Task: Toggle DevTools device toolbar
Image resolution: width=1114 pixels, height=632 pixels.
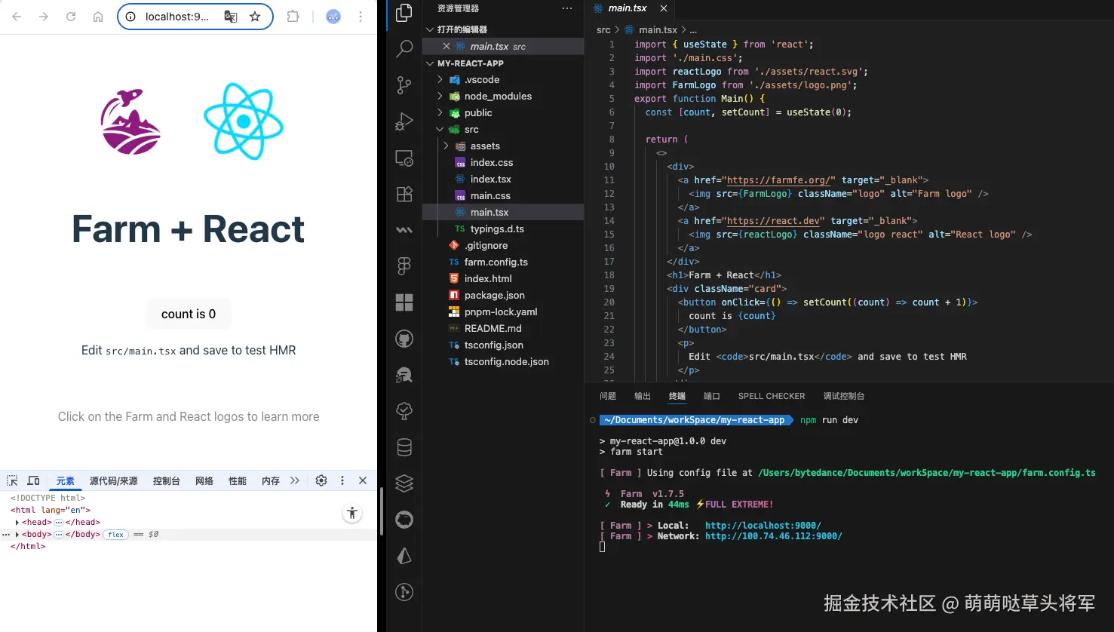Action: 33,480
